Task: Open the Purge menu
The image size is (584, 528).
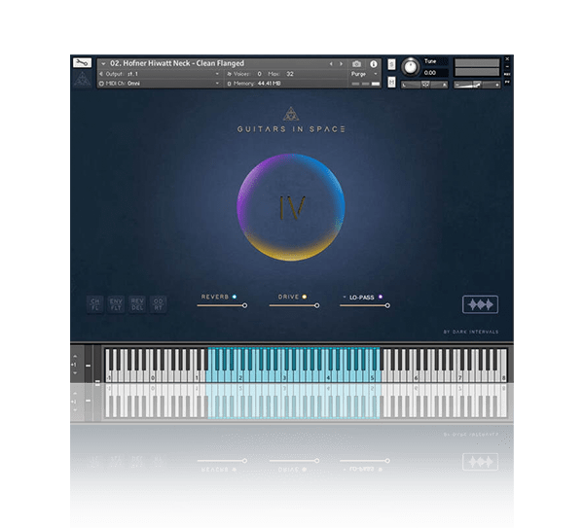Action: coord(364,74)
